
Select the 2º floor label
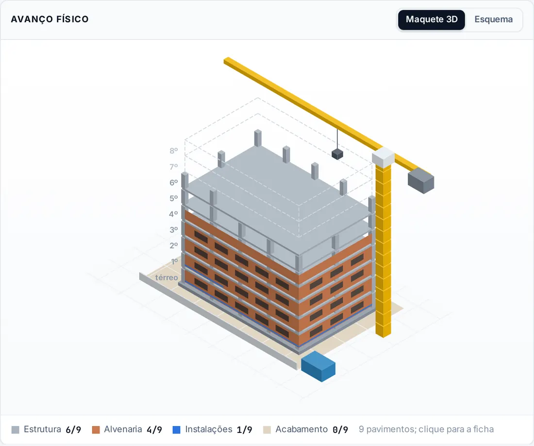tap(174, 245)
